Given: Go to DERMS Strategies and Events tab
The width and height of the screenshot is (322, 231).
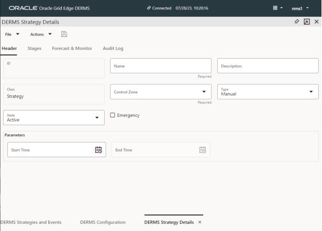Looking at the screenshot, I should point(31,222).
